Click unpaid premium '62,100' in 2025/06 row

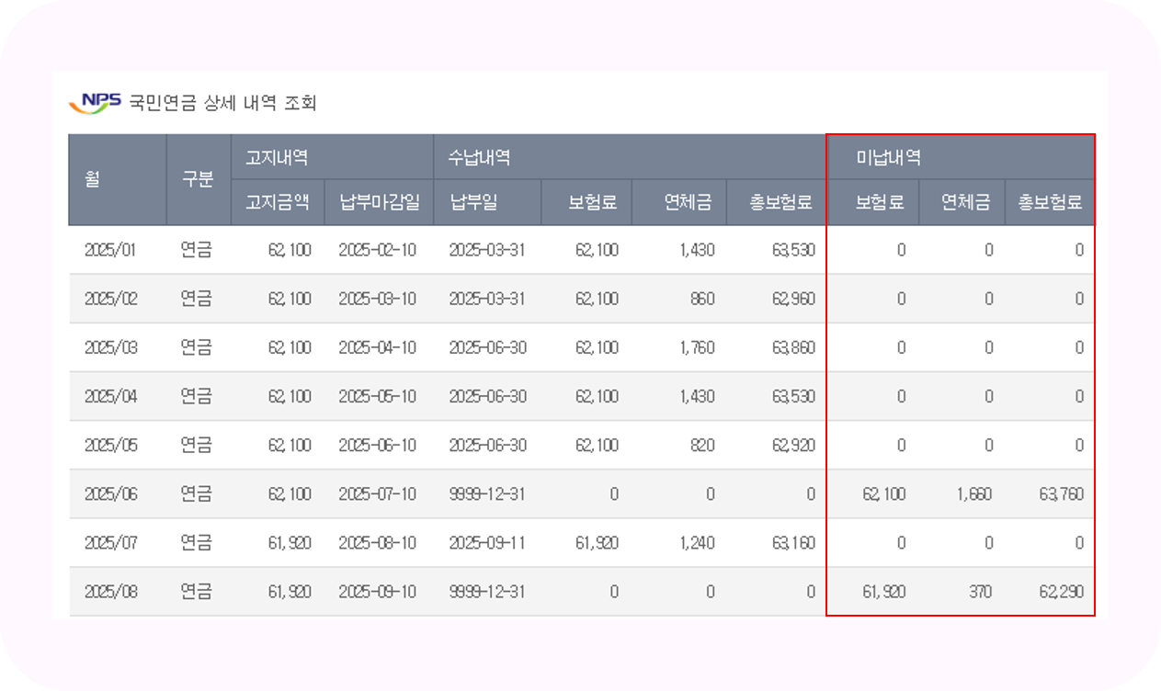(883, 493)
